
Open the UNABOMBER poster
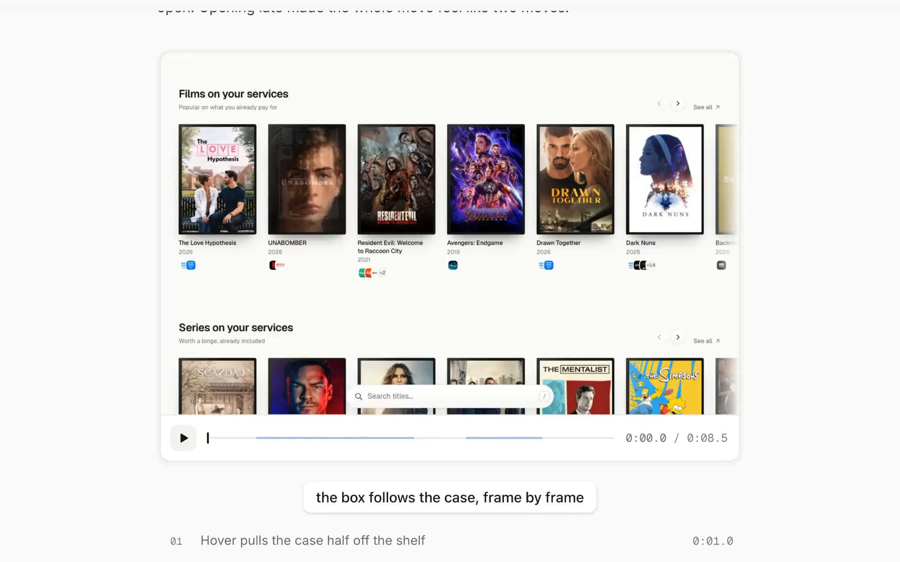pos(307,179)
